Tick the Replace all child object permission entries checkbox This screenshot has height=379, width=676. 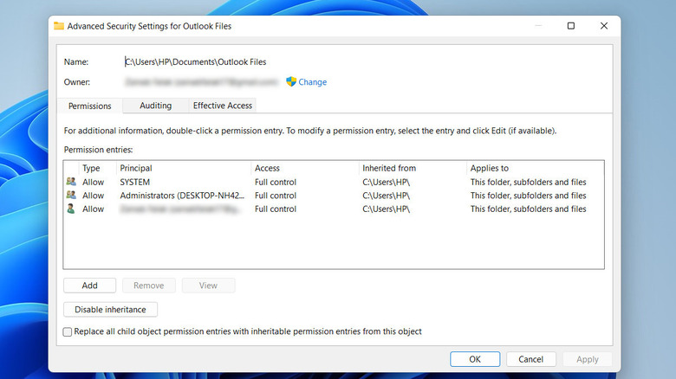(68, 331)
